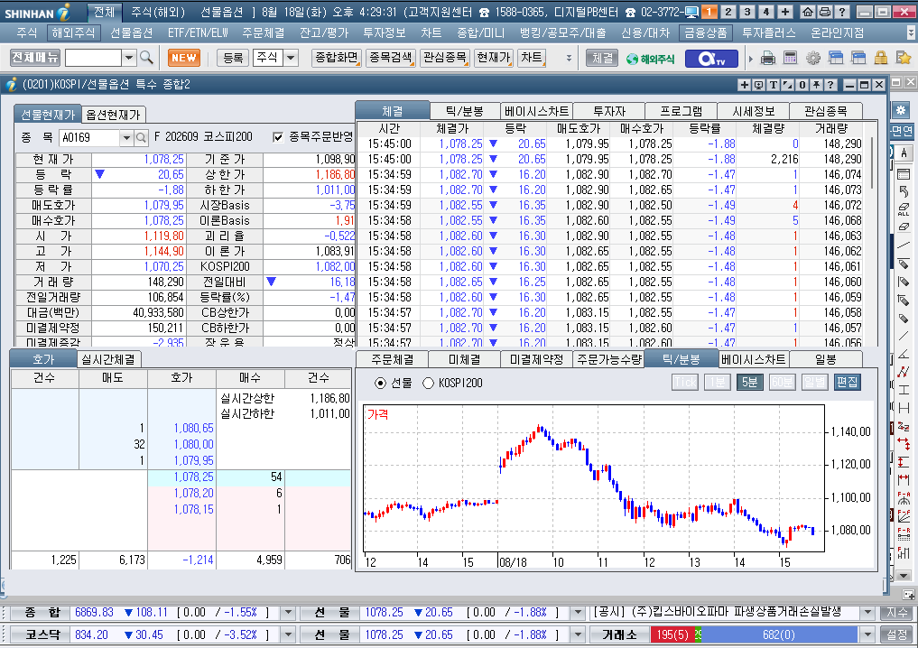Screen dimensions: 918x648
Task: Click the diagonal resize icon in KOSPI window title
Action: (787, 85)
